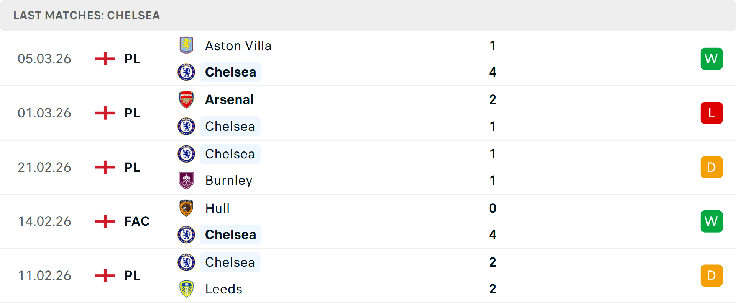736x303 pixels.
Task: Click the Hull City tiger crest
Action: point(186,208)
